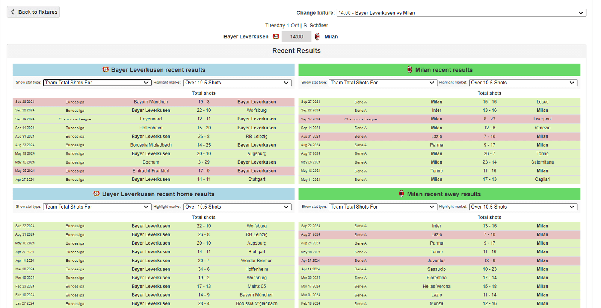
Task: Click the 'Recent Results' section heading
Action: click(296, 51)
